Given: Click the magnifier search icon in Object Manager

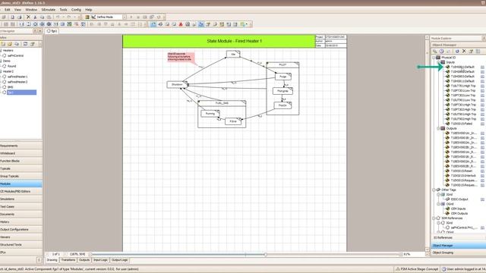Looking at the screenshot, I should 435,51.
